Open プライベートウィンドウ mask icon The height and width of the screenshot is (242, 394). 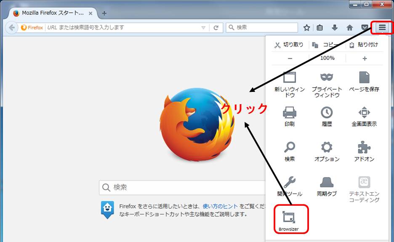tap(327, 77)
